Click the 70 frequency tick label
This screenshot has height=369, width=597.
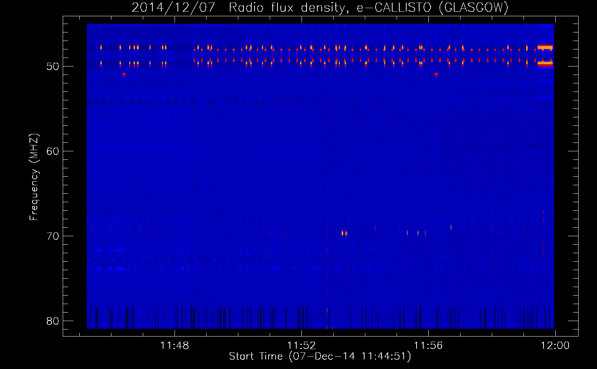(52, 236)
